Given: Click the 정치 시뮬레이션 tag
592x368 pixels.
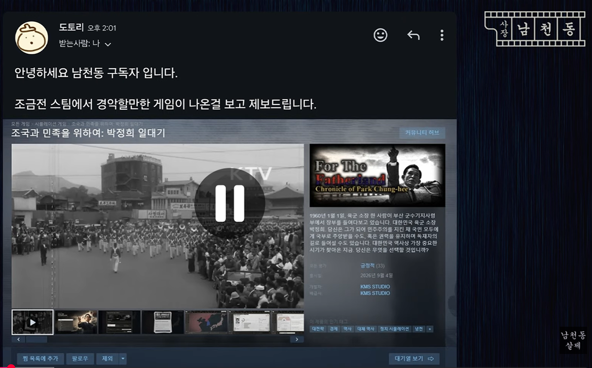Looking at the screenshot, I should click(x=394, y=329).
